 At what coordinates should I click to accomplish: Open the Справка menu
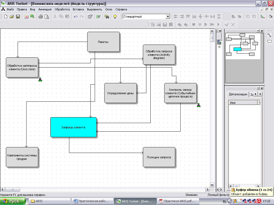coord(121,9)
